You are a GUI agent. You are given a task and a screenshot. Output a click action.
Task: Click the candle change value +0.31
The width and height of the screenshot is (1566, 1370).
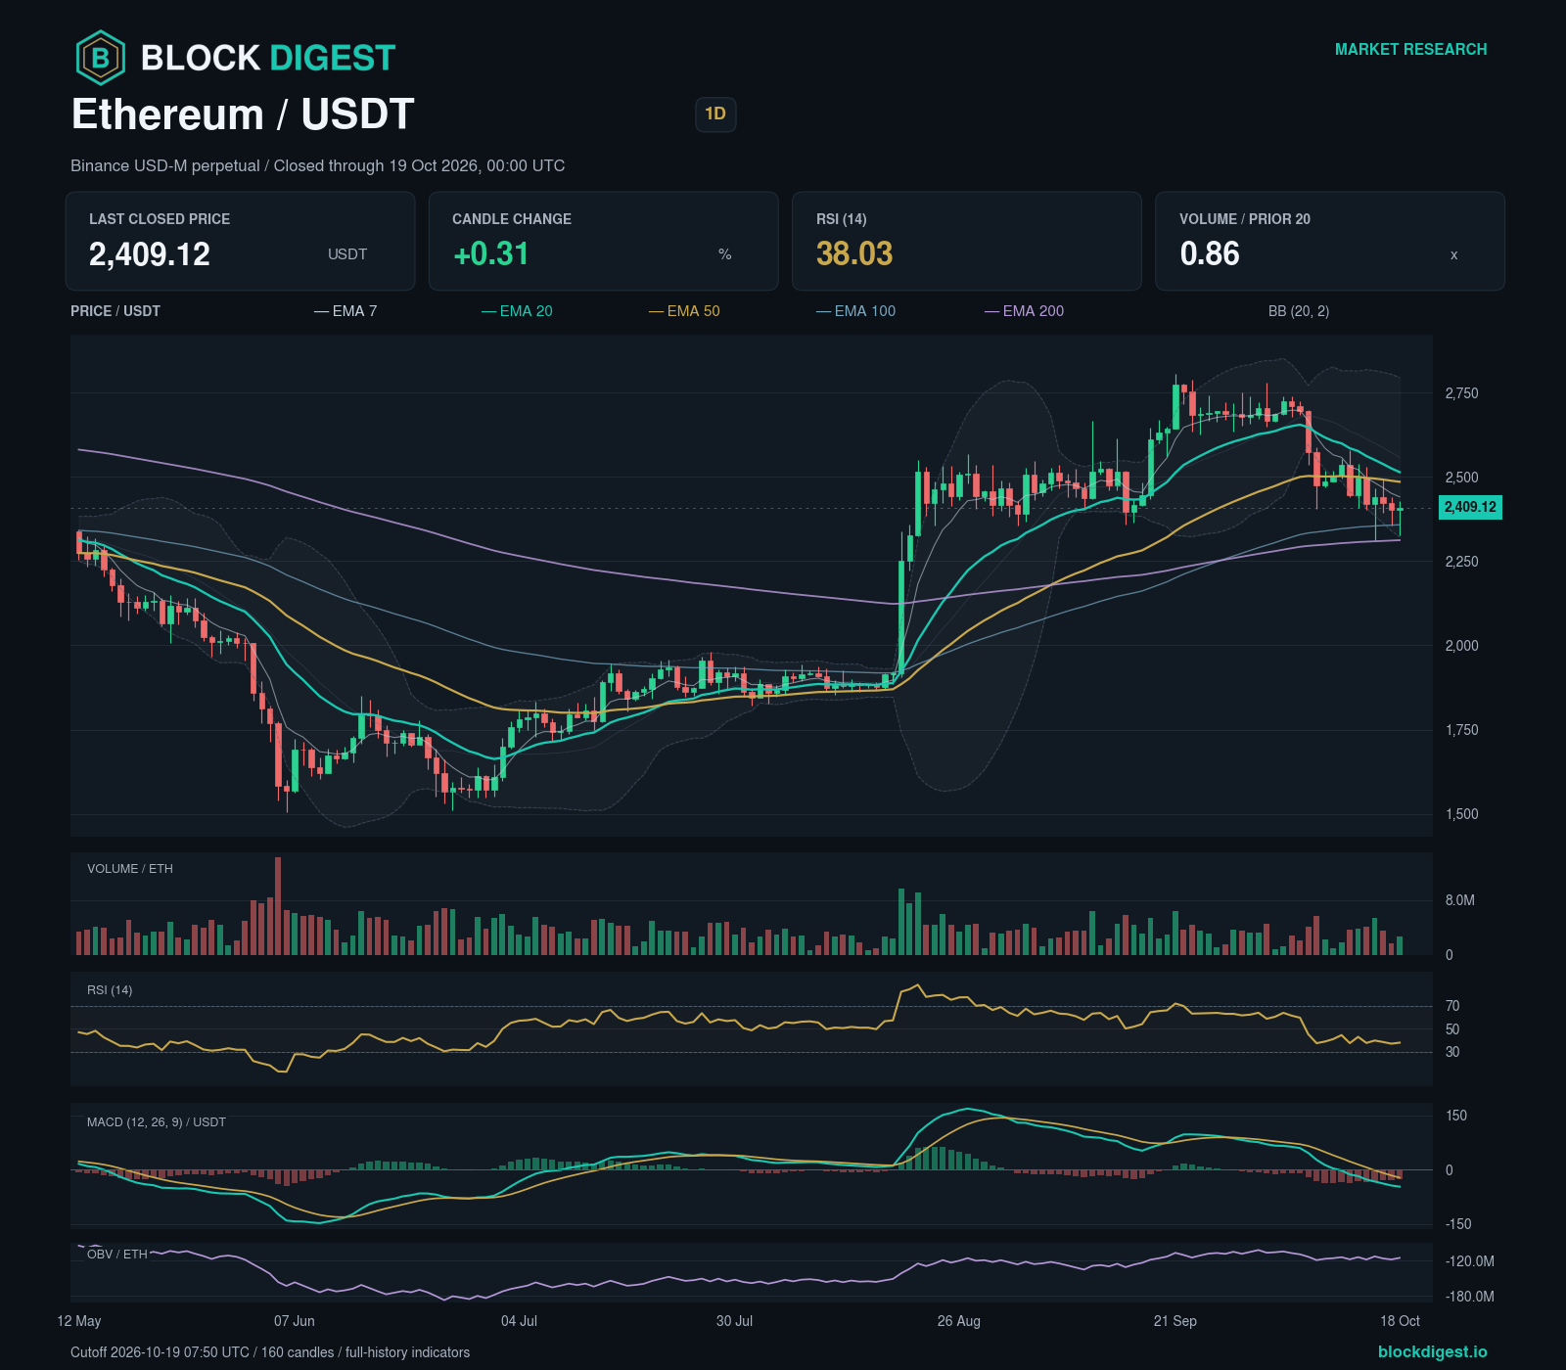490,254
